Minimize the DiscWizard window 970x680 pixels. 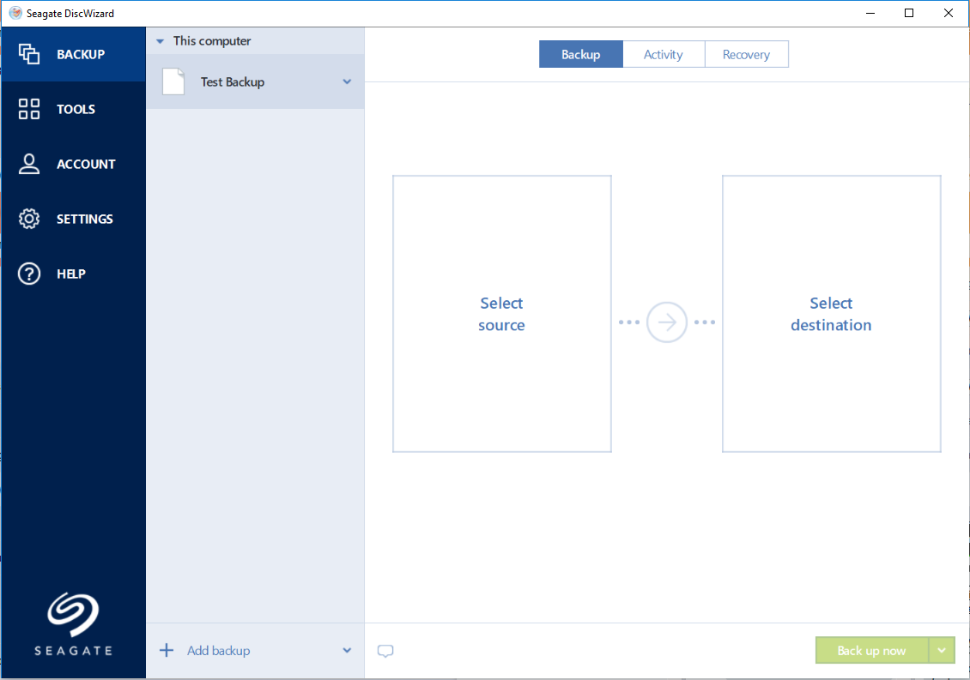click(870, 13)
